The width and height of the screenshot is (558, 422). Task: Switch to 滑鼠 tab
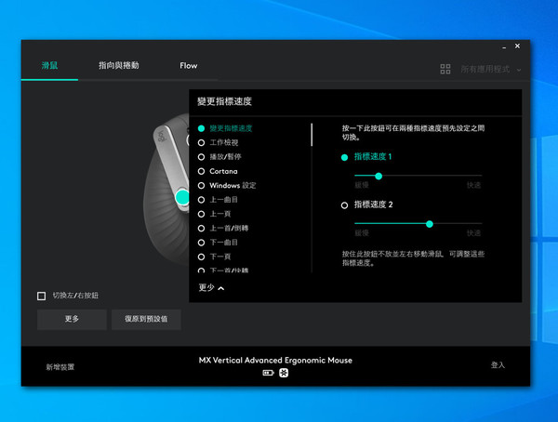tap(49, 65)
